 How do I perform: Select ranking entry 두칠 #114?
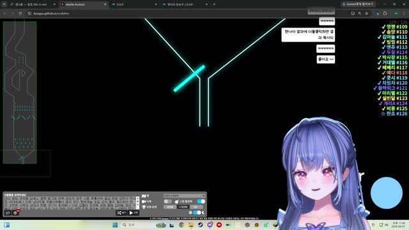pyautogui.click(x=394, y=52)
